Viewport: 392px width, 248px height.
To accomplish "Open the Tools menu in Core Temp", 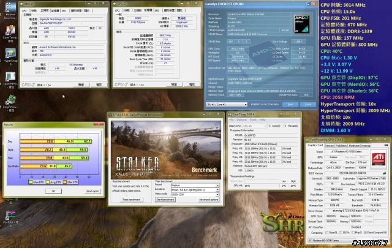I will 253,120.
